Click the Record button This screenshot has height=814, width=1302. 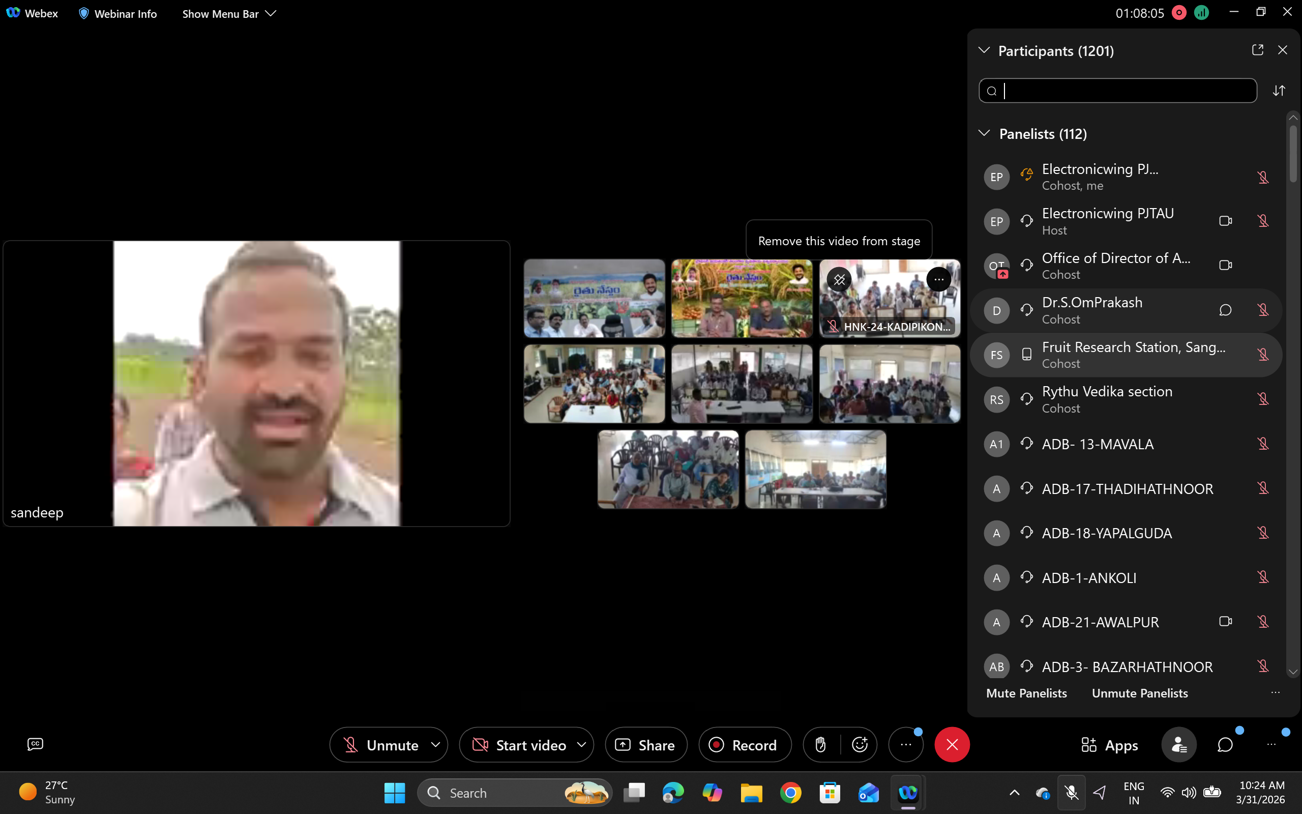(x=745, y=745)
